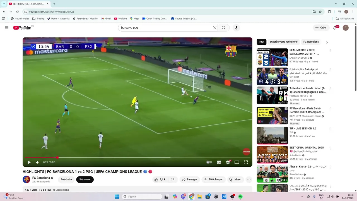The width and height of the screenshot is (357, 201).
Task: Open FC Barcelona channel avatar
Action: pos(26,180)
